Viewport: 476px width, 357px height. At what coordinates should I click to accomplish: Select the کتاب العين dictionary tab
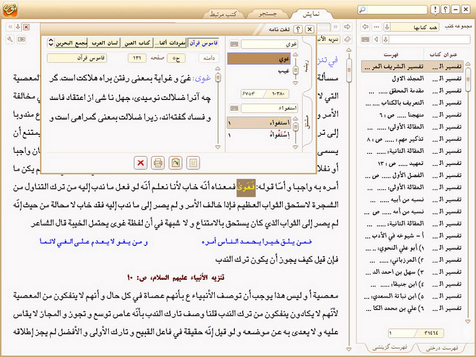[x=137, y=43]
